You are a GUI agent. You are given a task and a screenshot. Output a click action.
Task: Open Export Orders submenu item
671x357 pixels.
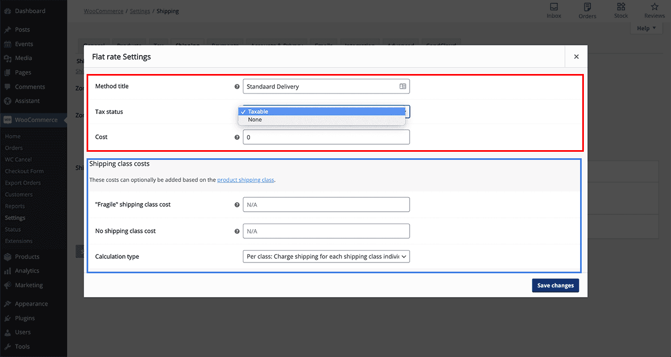click(x=23, y=183)
